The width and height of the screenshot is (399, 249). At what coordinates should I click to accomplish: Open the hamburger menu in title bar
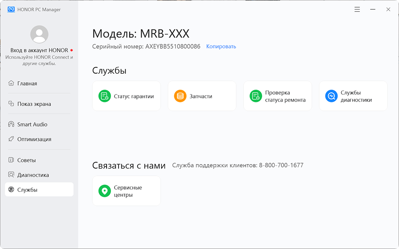(x=357, y=10)
